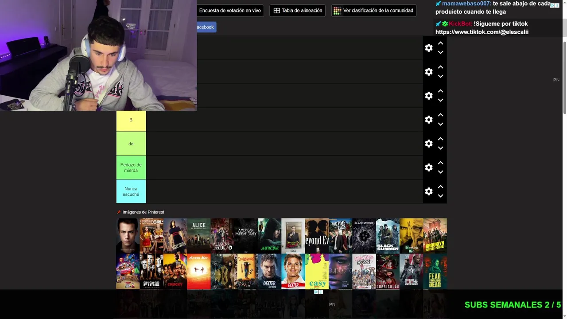Open settings gear of the second tier row
Image resolution: width=567 pixels, height=319 pixels.
pyautogui.click(x=428, y=72)
